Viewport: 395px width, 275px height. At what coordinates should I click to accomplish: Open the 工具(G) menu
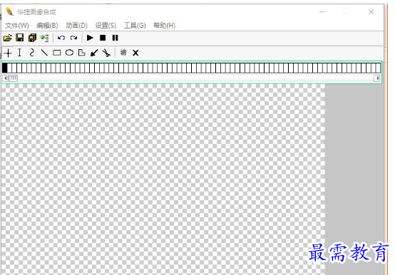pos(135,26)
